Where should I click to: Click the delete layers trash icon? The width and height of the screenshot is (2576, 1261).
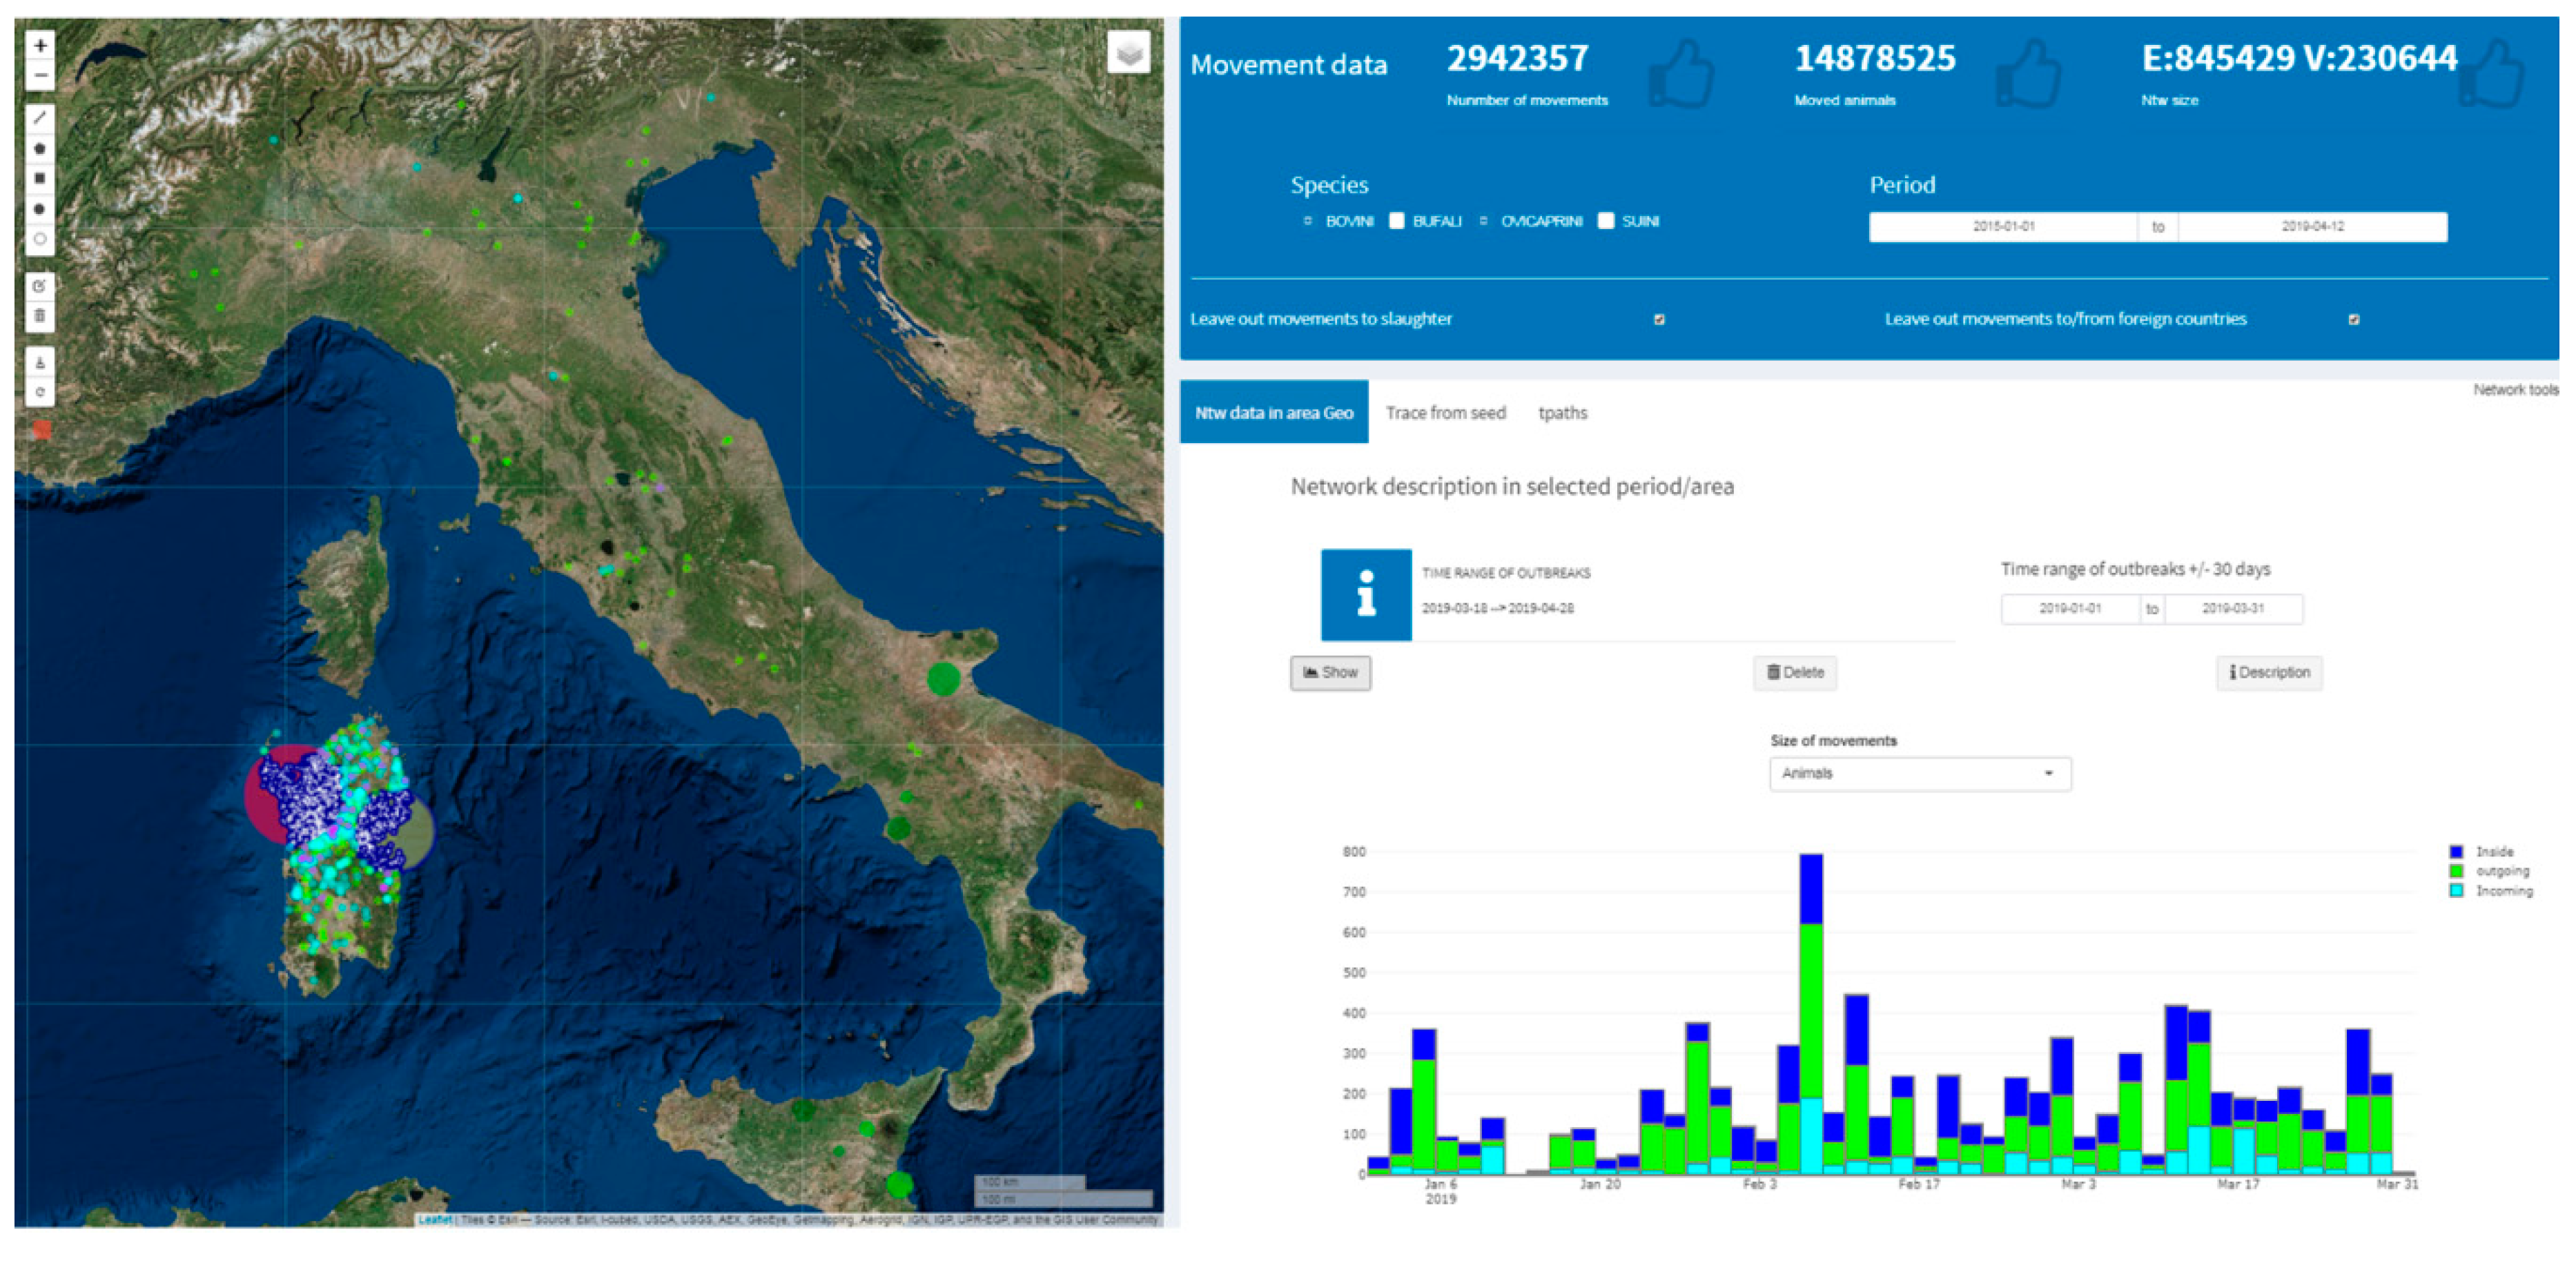point(40,316)
